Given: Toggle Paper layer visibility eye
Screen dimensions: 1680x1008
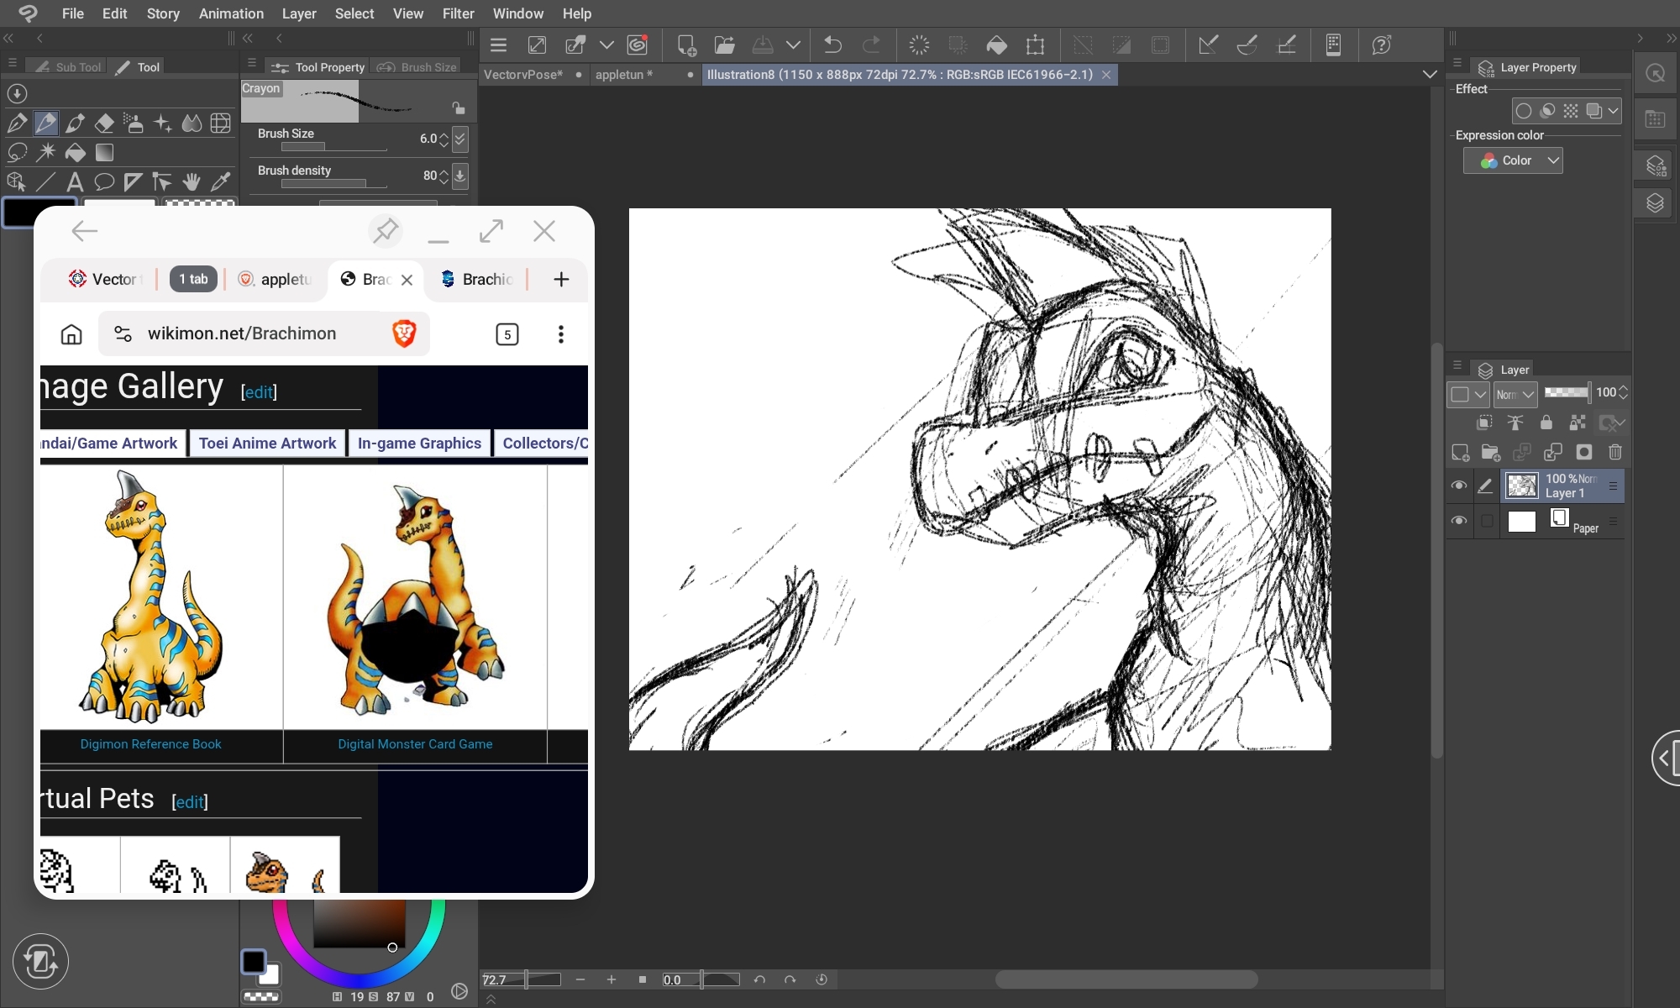Looking at the screenshot, I should click(1459, 521).
